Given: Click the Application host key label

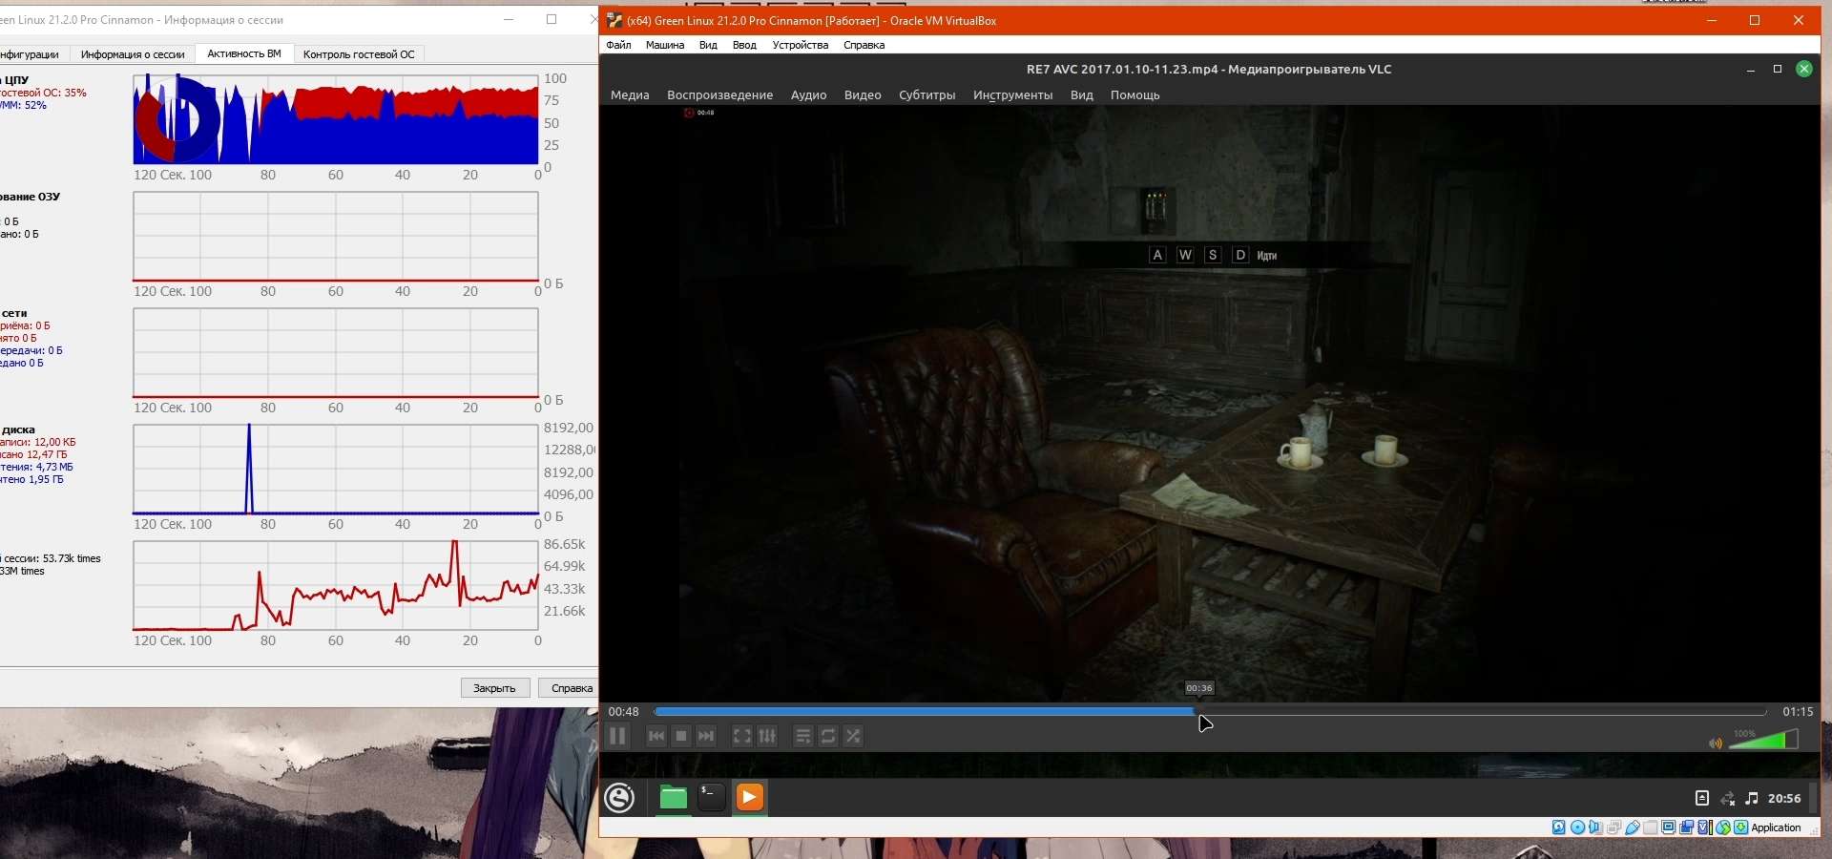Looking at the screenshot, I should (x=1777, y=828).
